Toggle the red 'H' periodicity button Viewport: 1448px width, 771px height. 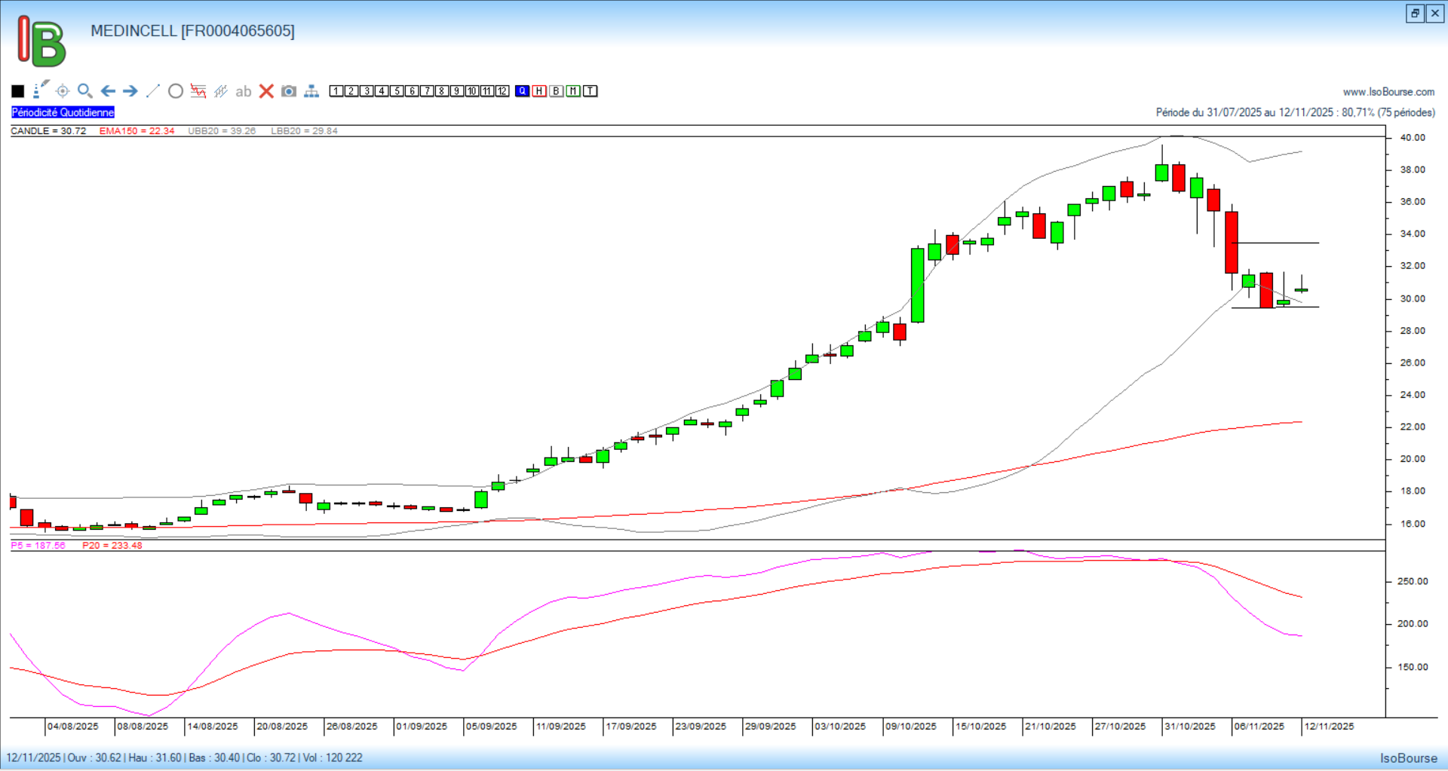(x=539, y=91)
